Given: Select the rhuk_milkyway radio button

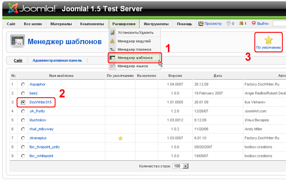Looking at the screenshot, I should [23, 129].
